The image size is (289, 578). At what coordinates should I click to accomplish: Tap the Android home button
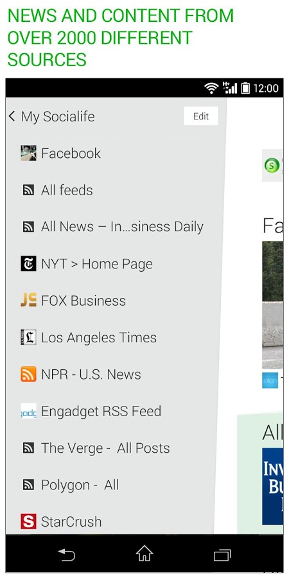(144, 554)
